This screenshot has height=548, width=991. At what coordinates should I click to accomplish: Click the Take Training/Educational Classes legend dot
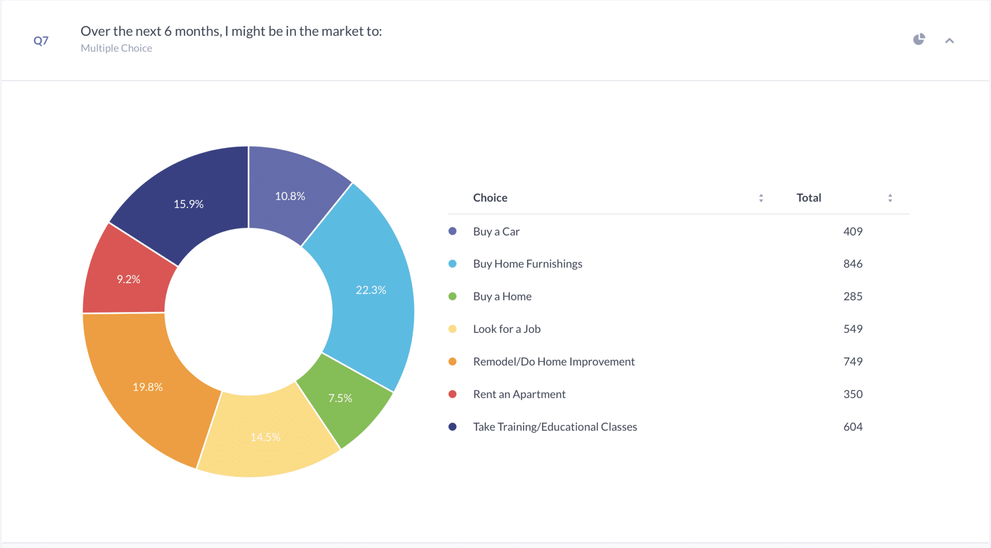tap(452, 427)
